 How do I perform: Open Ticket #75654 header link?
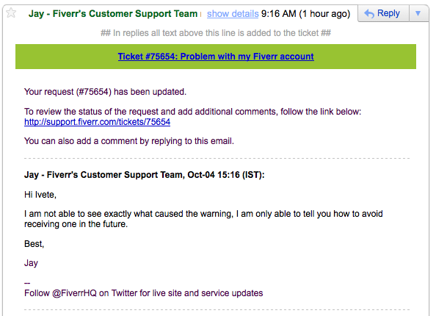(x=216, y=57)
